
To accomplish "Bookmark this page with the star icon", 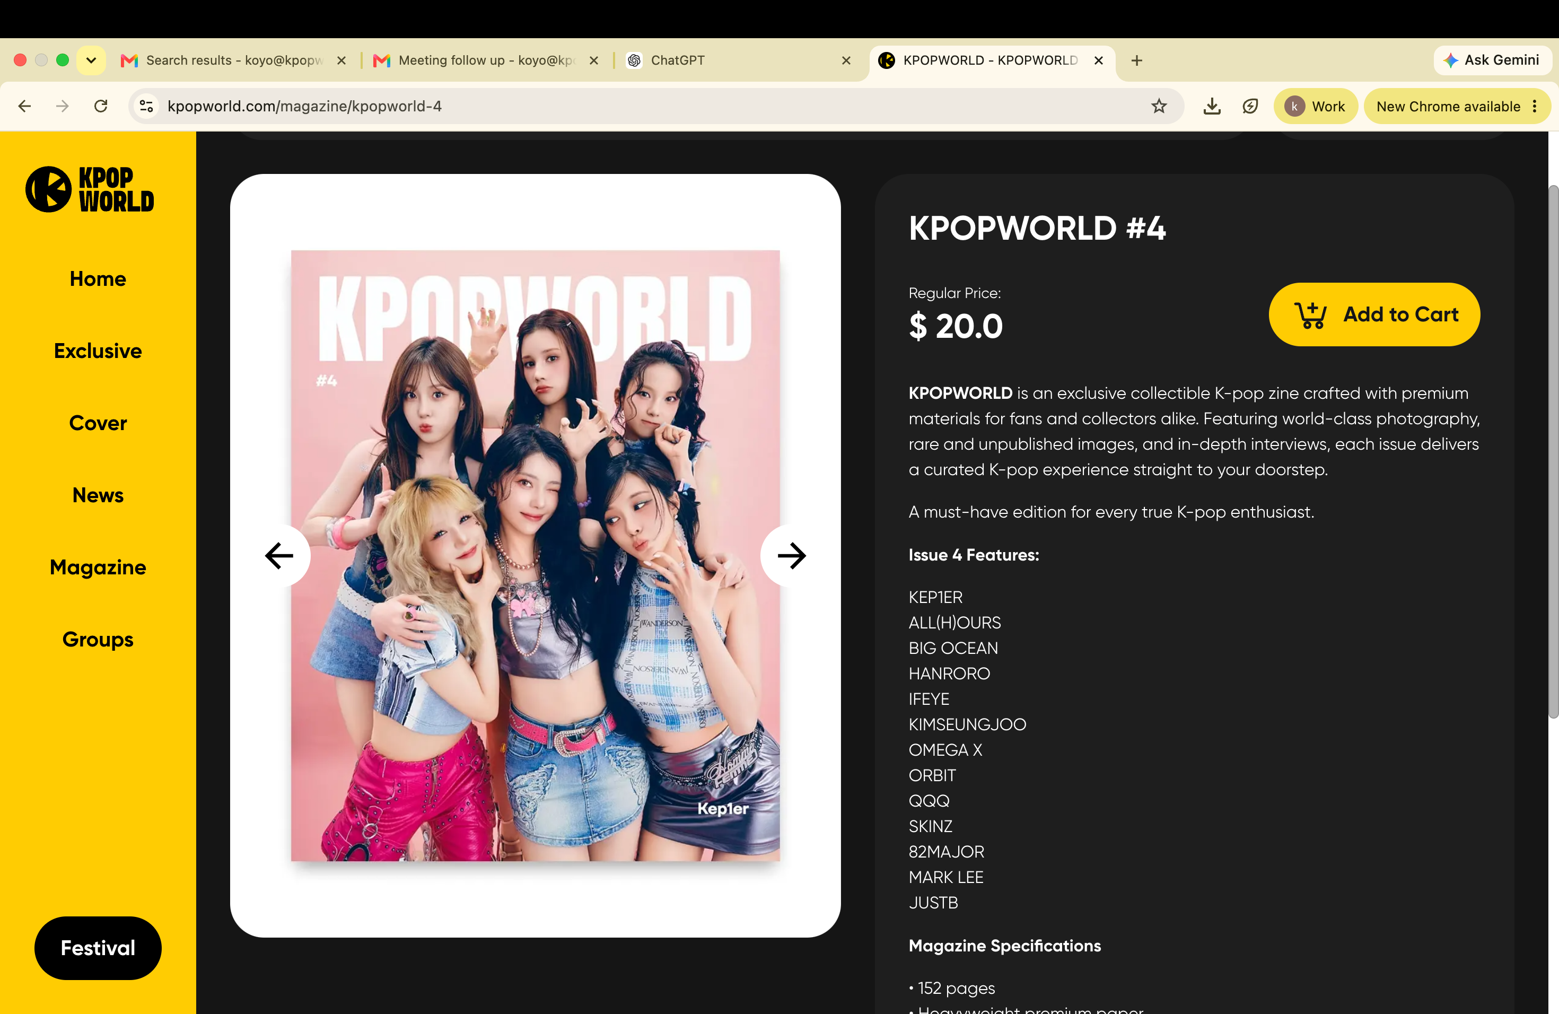I will click(x=1159, y=106).
